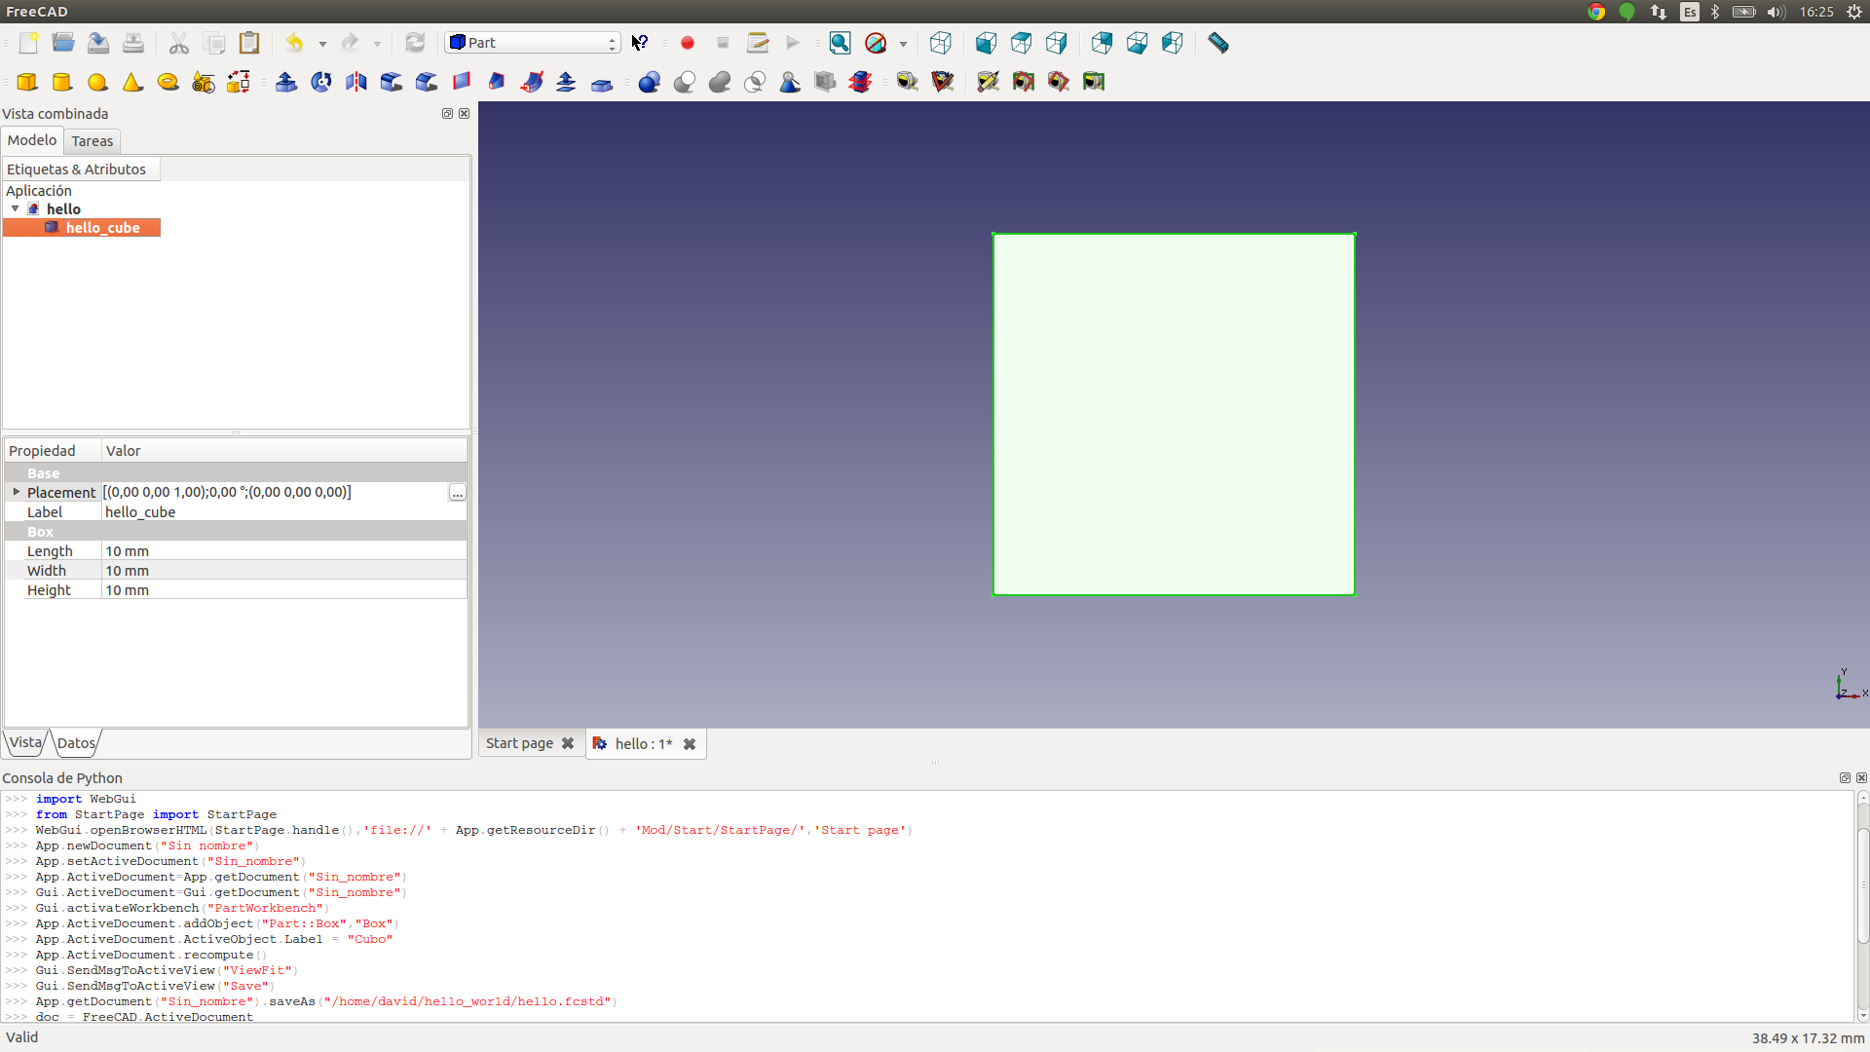Save the active document
Image resolution: width=1870 pixels, height=1052 pixels.
(98, 43)
